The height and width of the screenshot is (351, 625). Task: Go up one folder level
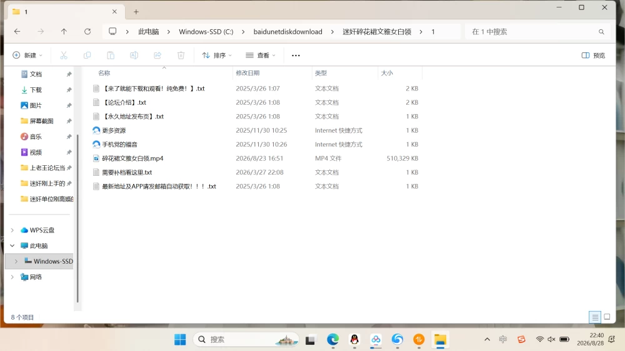coord(64,31)
